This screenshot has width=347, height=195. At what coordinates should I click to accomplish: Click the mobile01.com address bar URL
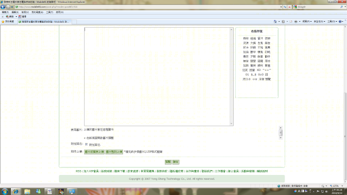pos(48,7)
